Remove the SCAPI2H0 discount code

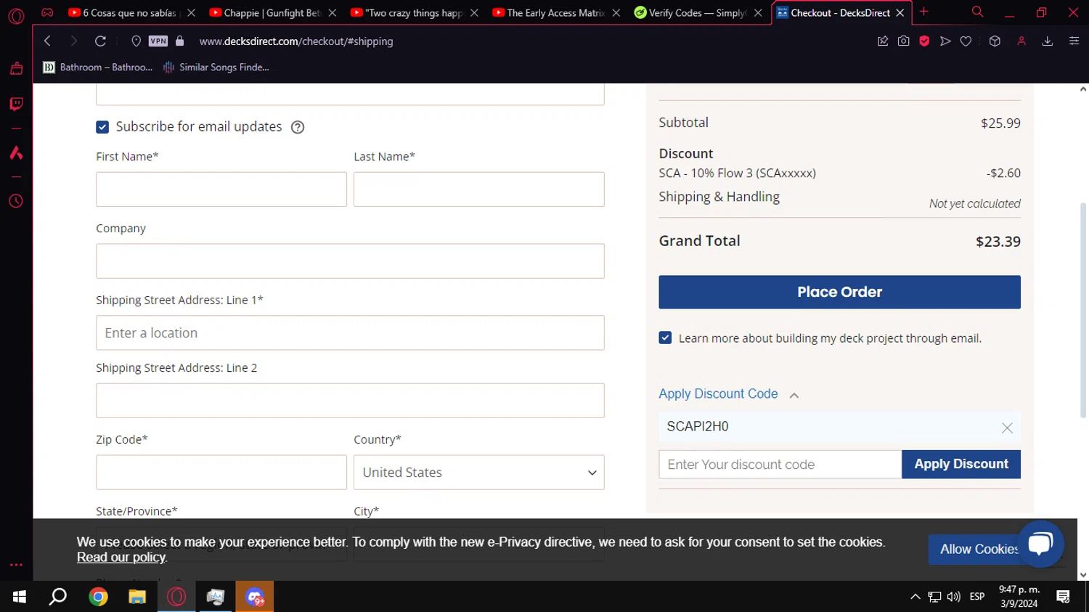1006,428
